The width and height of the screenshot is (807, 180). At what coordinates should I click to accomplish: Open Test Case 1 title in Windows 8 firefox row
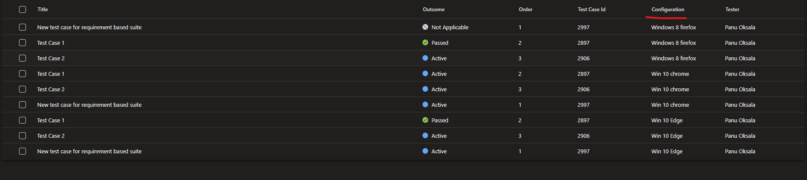(x=51, y=43)
